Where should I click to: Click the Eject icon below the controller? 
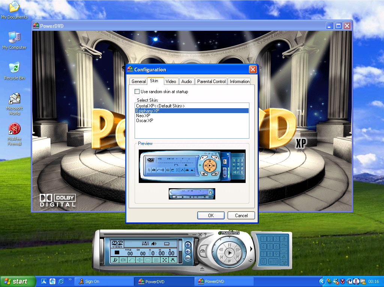pyautogui.click(x=202, y=269)
